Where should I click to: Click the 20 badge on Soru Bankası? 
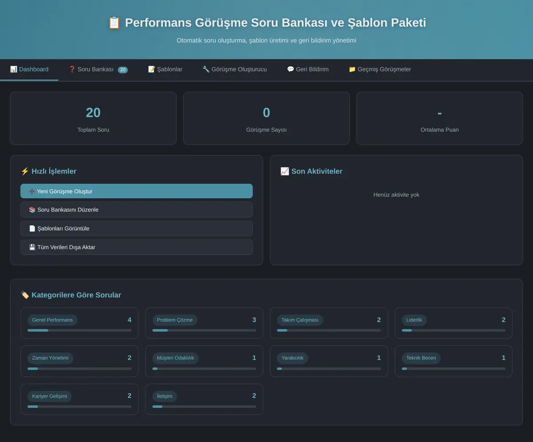click(123, 70)
